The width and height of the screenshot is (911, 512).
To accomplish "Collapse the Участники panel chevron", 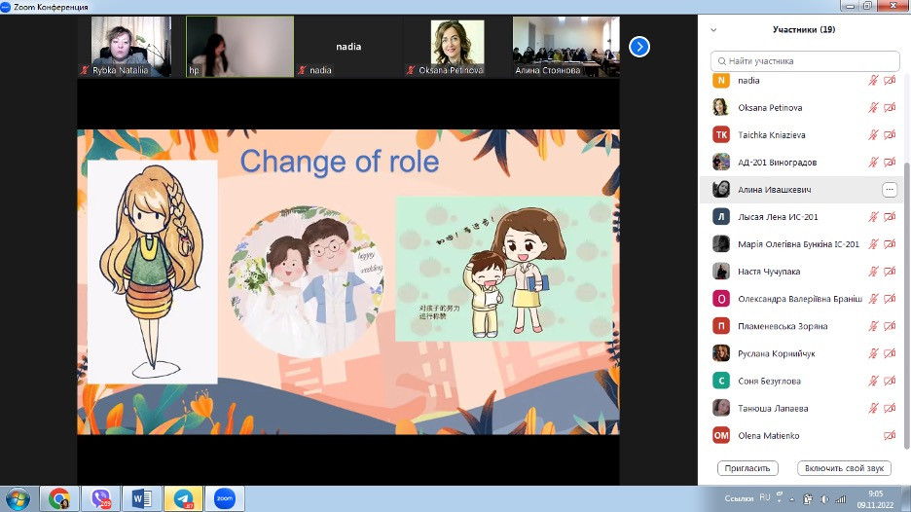I will [713, 30].
